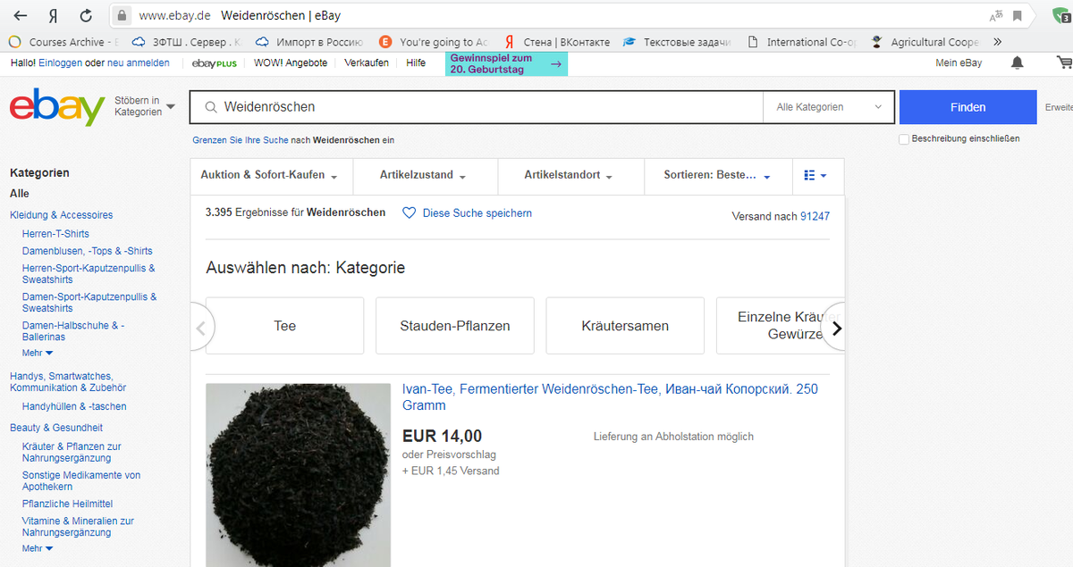Open Стена ВКонтакте bookmark
This screenshot has height=567, width=1073.
[x=556, y=42]
